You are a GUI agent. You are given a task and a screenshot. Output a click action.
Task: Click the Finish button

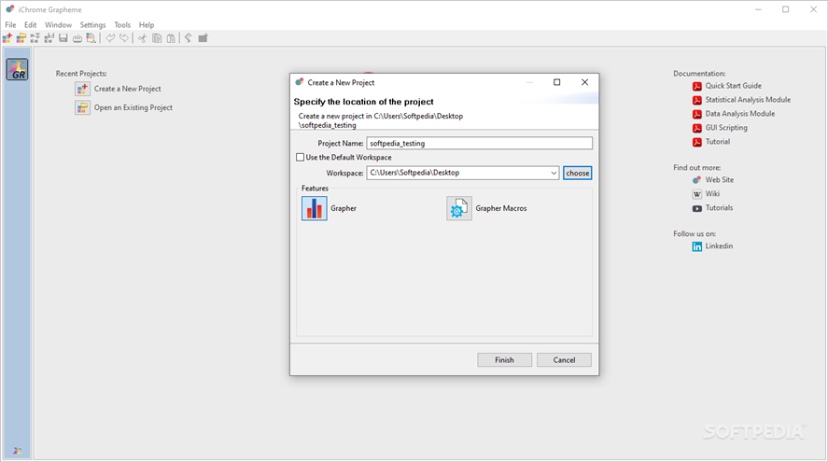coord(504,360)
